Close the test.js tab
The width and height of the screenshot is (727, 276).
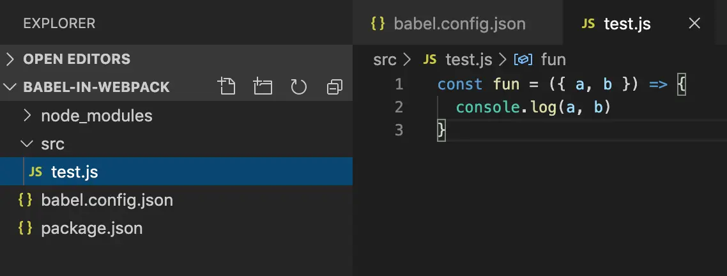point(694,24)
